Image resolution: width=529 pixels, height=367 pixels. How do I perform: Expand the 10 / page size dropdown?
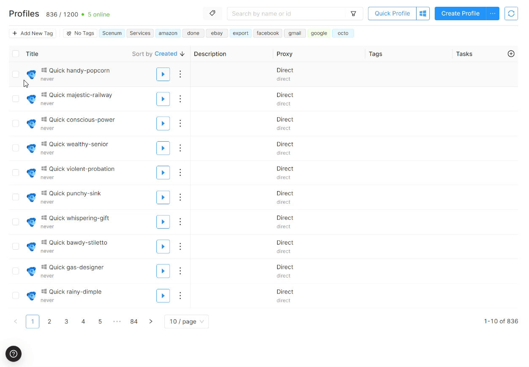(x=186, y=321)
